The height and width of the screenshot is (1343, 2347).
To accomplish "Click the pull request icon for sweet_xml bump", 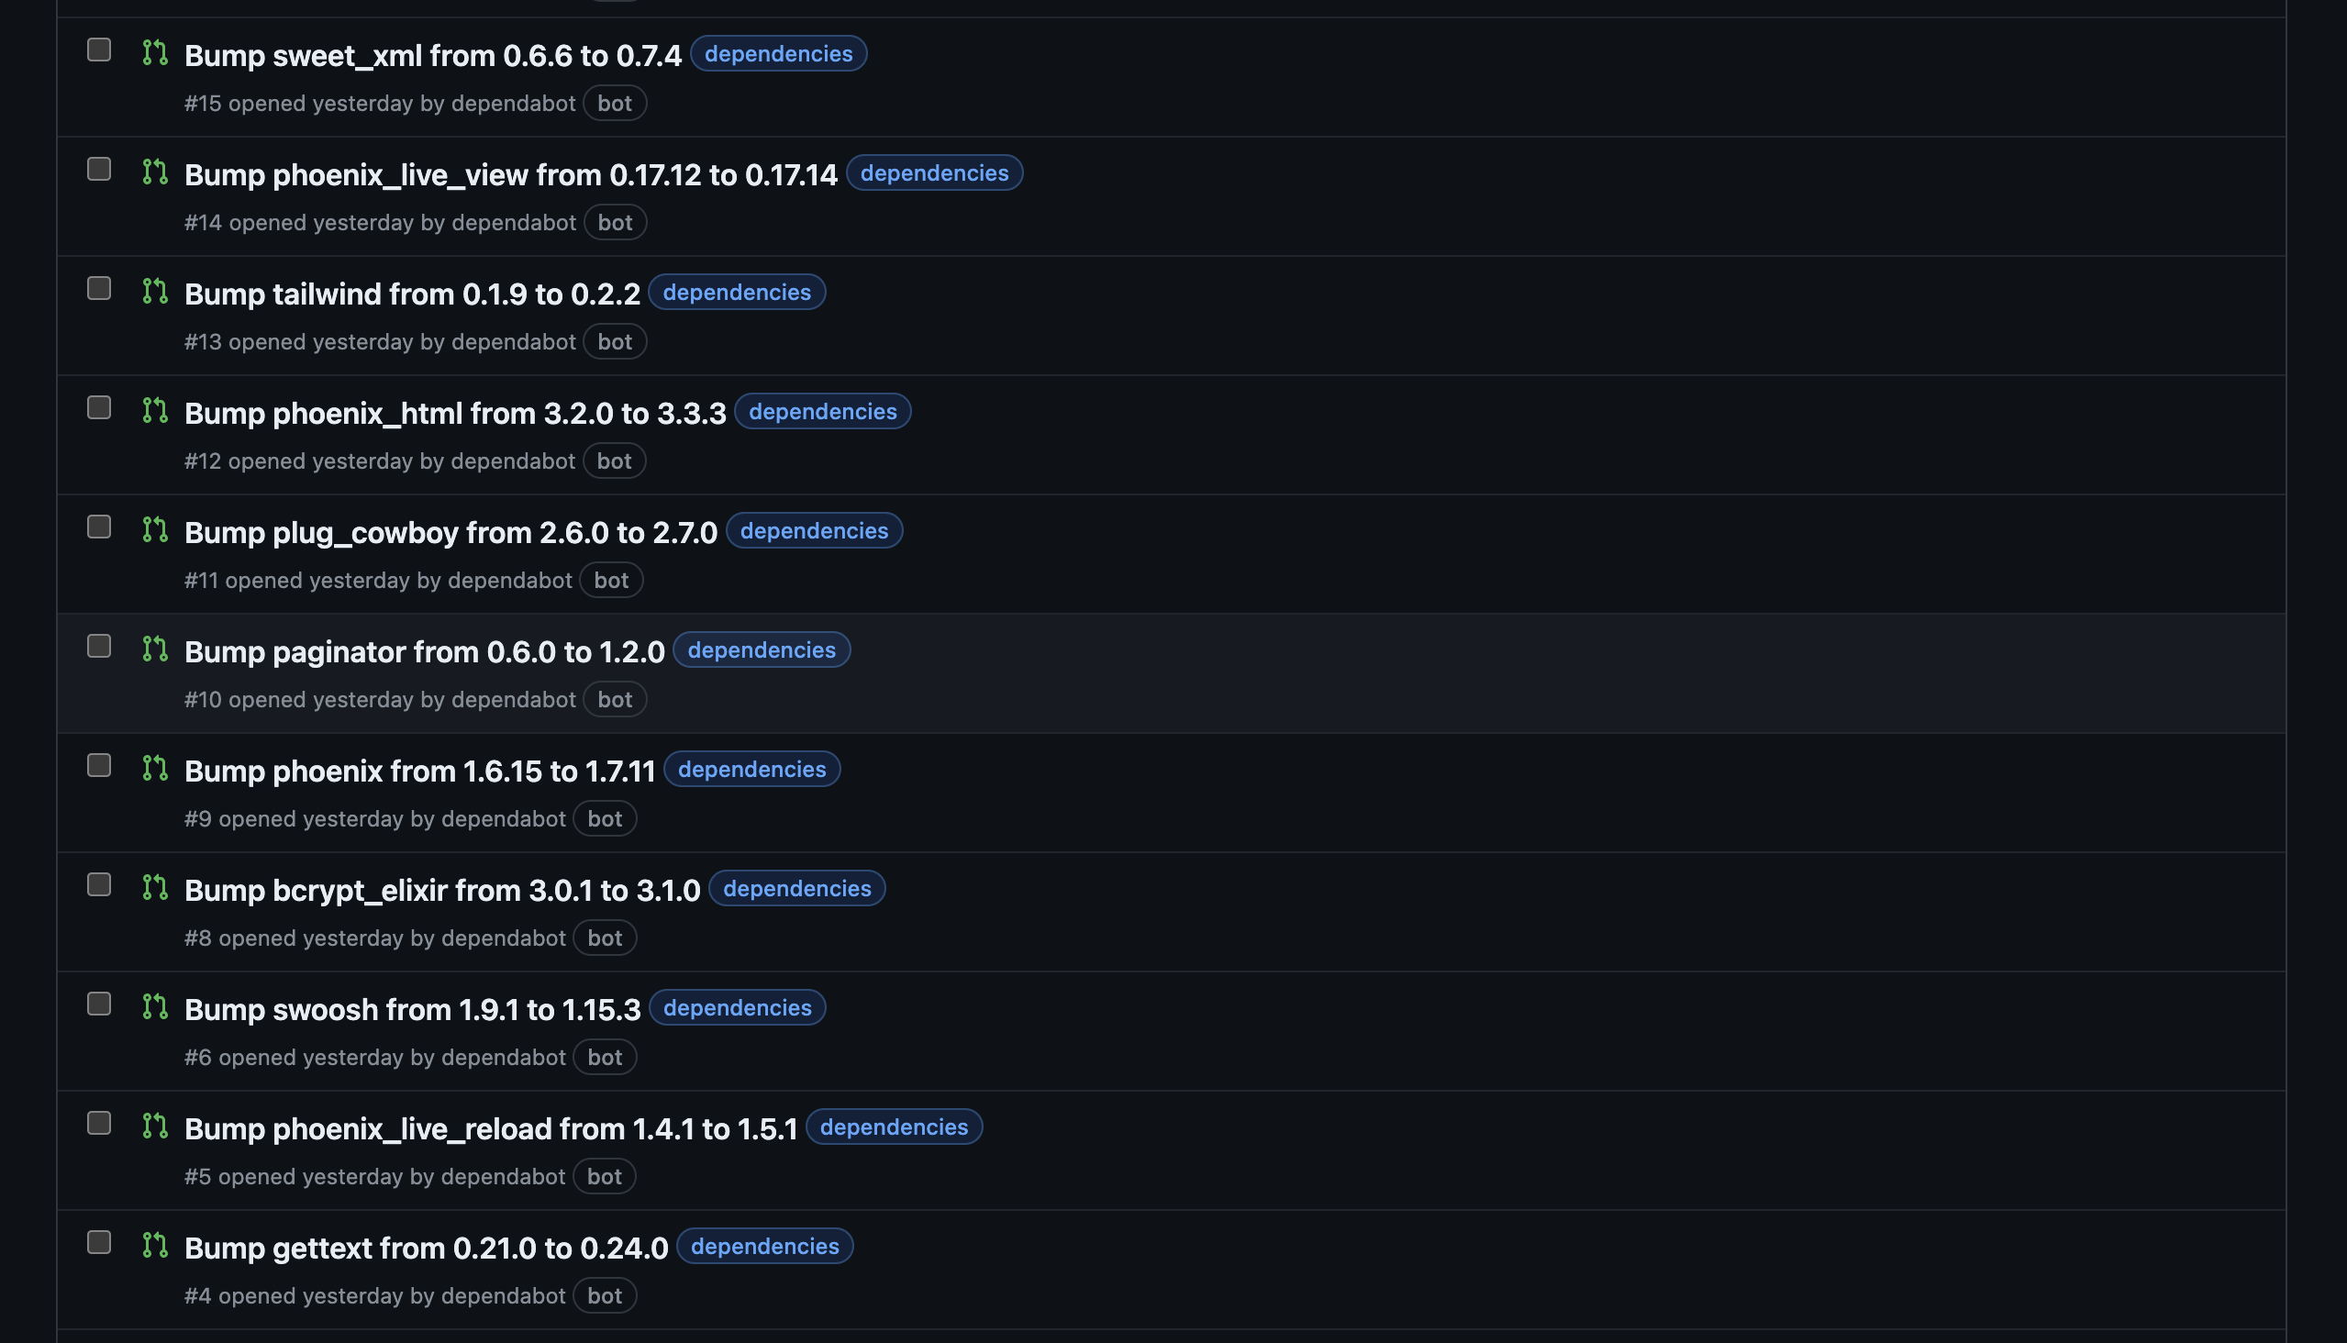I will pos(155,52).
